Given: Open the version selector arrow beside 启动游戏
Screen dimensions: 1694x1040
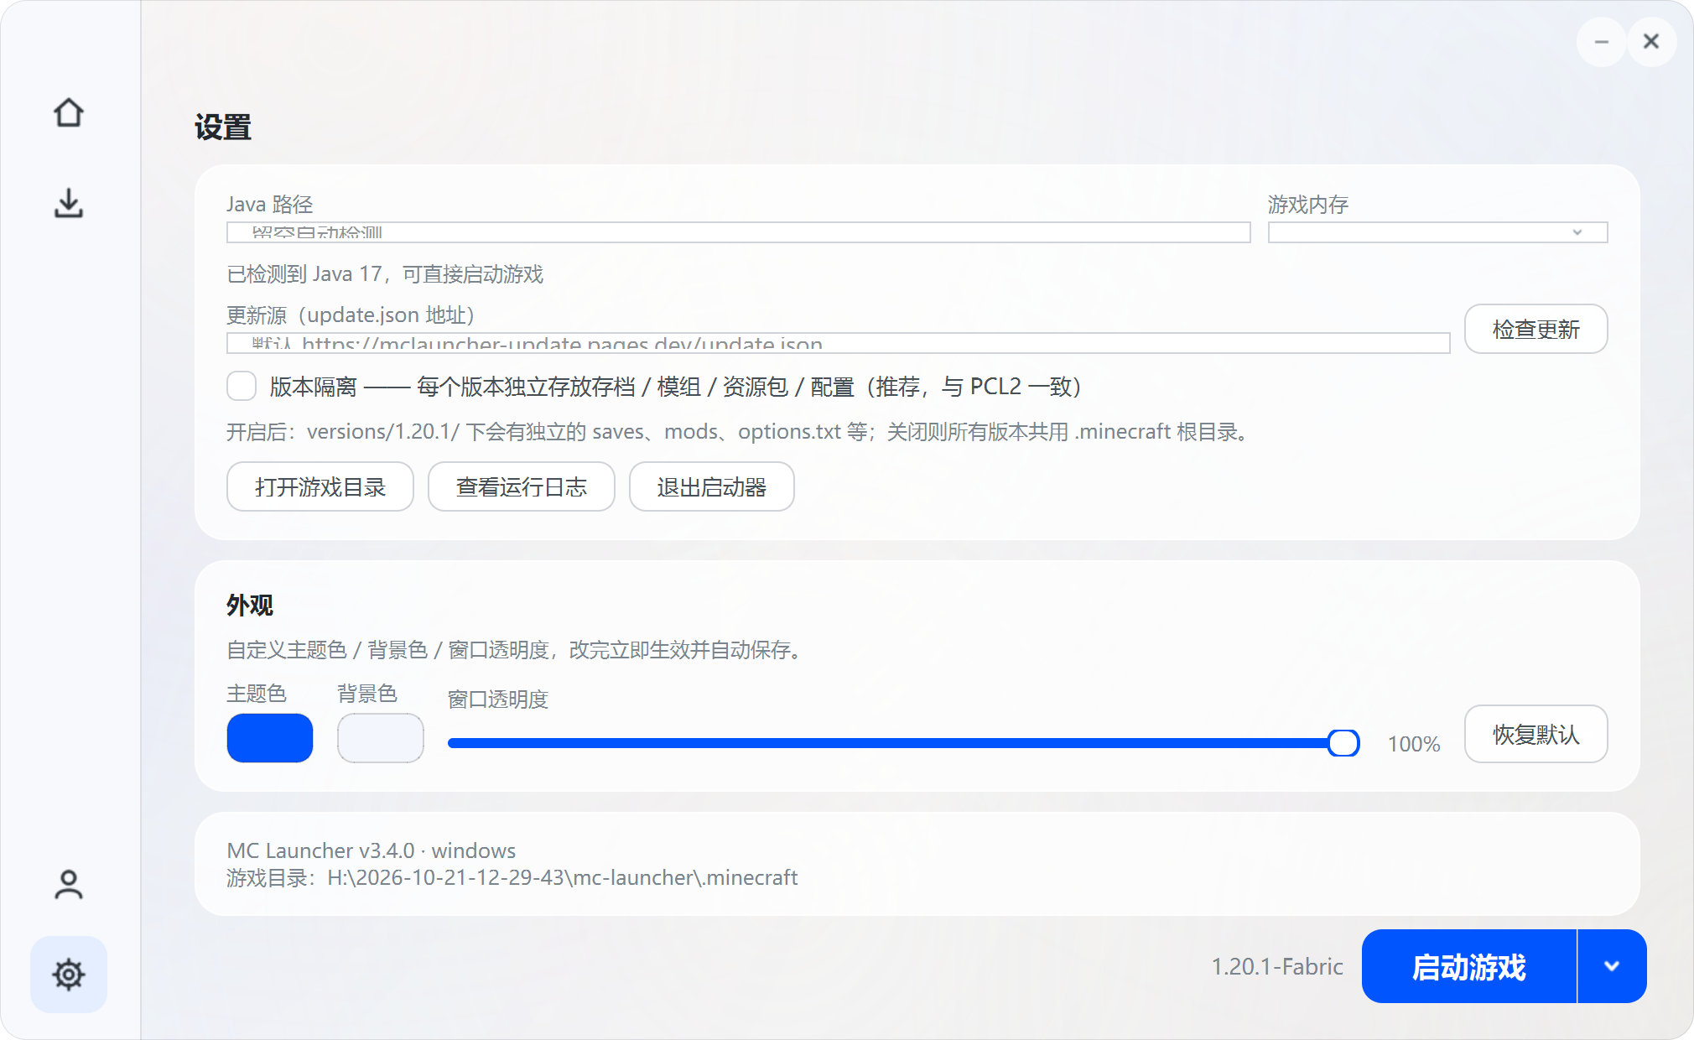Looking at the screenshot, I should 1612,966.
